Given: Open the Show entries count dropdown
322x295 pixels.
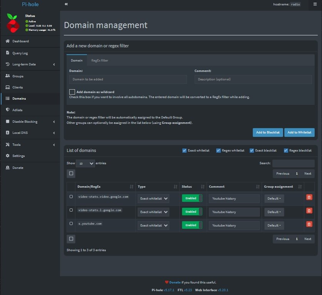Looking at the screenshot, I should point(85,163).
